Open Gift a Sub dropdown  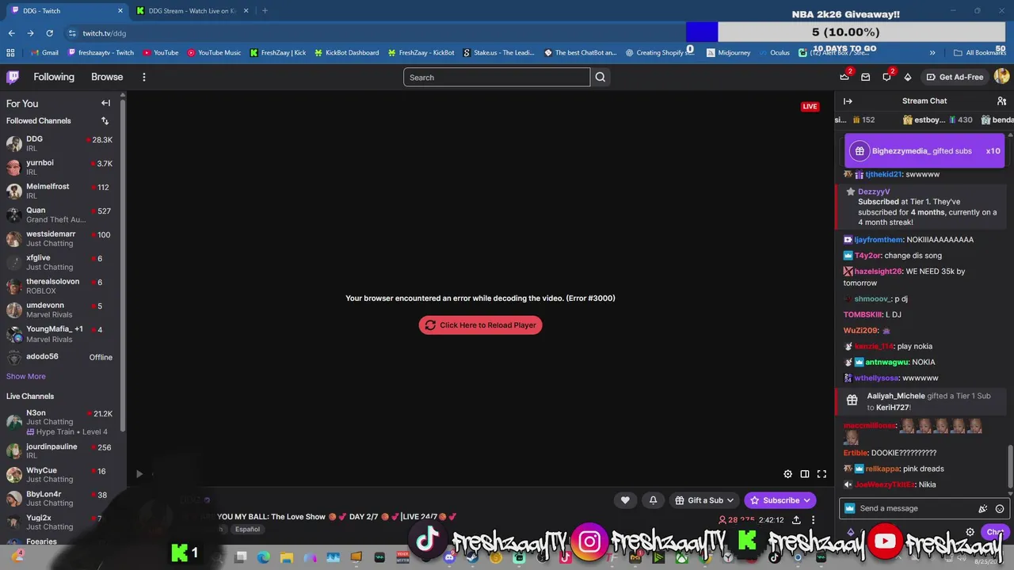pyautogui.click(x=704, y=500)
